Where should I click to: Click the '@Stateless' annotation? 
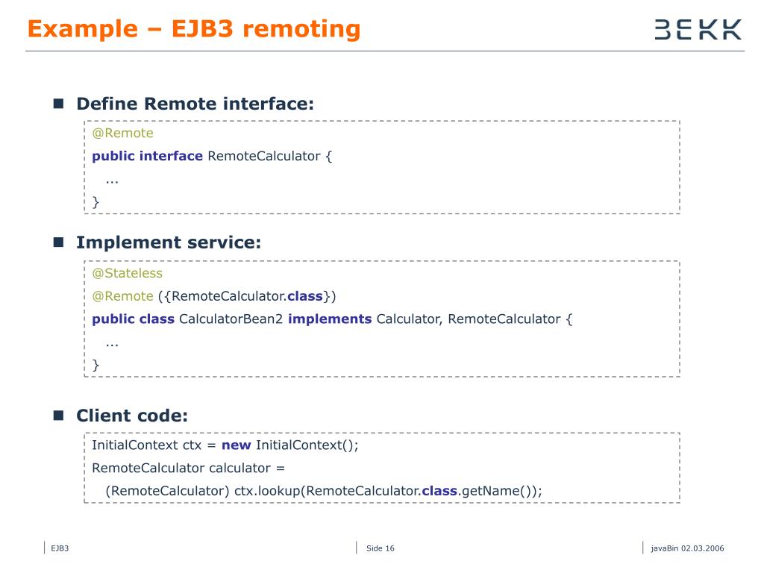point(127,273)
